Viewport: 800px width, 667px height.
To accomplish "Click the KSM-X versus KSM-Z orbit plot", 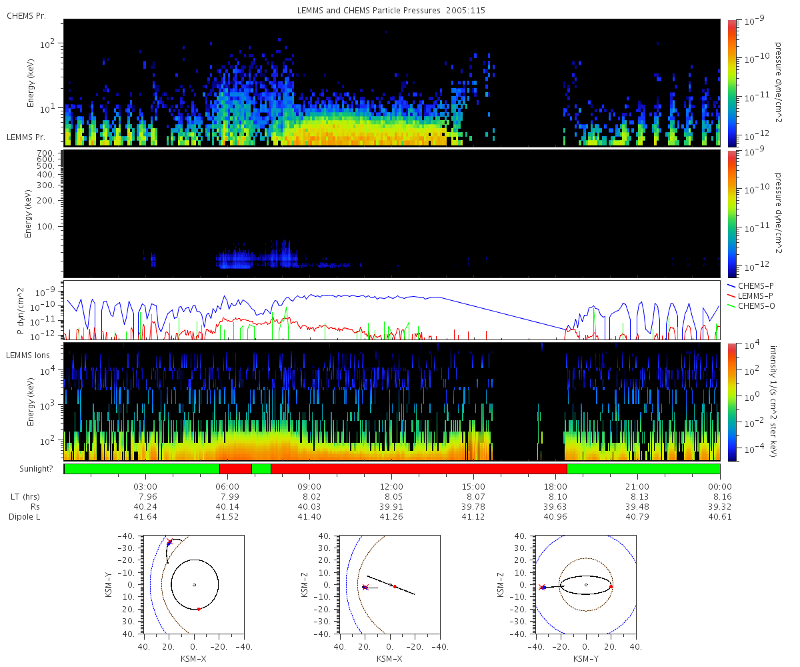I will tap(390, 584).
